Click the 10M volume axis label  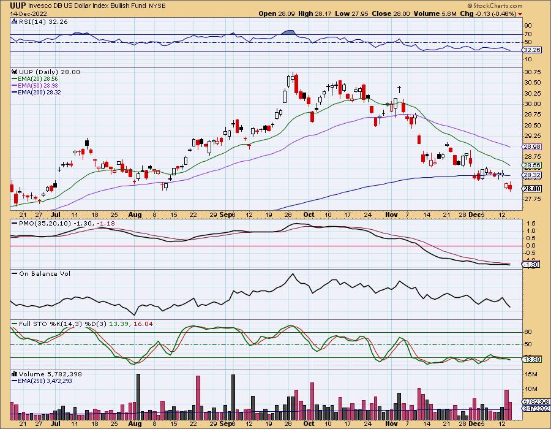click(x=531, y=389)
